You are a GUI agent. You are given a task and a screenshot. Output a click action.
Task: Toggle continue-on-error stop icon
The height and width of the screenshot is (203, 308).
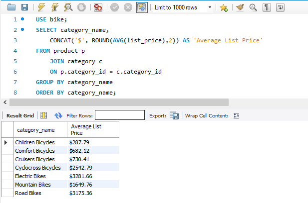98,7
